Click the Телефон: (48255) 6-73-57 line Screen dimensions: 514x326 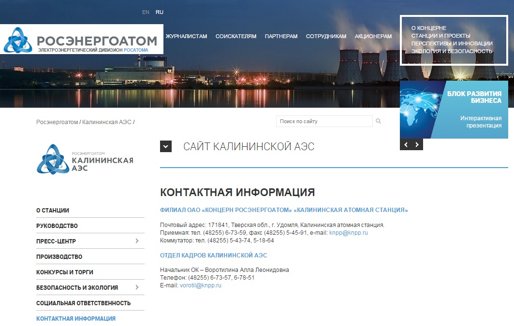point(207,278)
